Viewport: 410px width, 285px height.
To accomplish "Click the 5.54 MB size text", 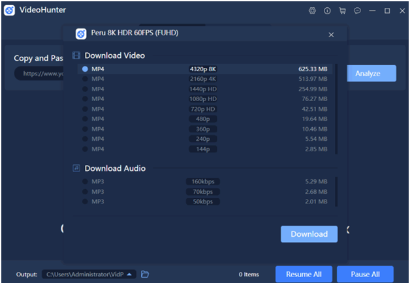I will coord(316,139).
